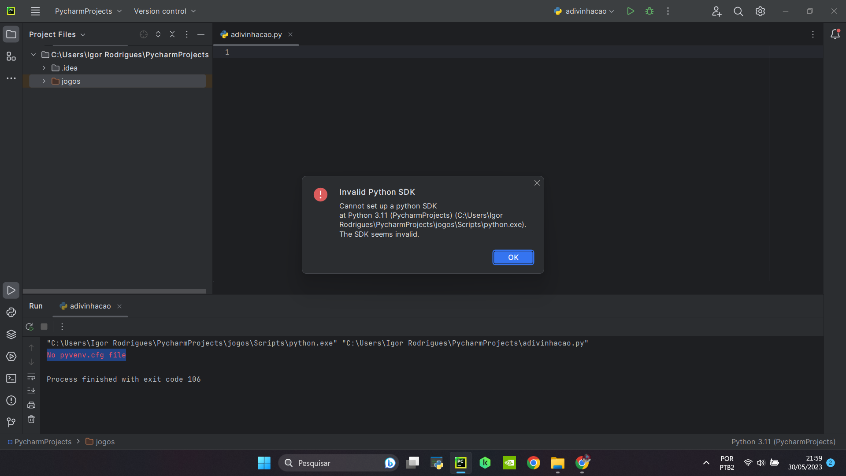Open File Explorer from taskbar
The image size is (846, 476).
click(557, 463)
